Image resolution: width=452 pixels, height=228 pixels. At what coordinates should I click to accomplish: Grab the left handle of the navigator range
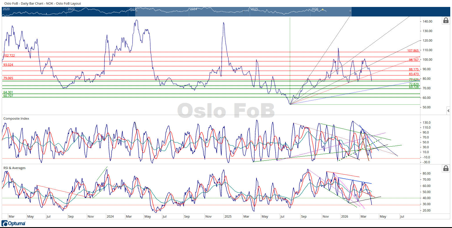(136, 12)
